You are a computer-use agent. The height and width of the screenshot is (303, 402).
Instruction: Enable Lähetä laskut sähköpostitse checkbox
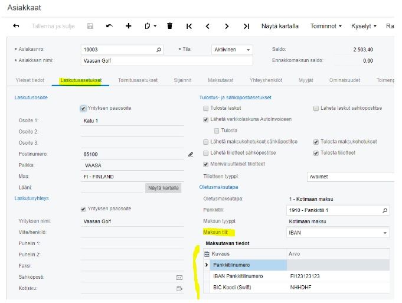click(x=316, y=109)
